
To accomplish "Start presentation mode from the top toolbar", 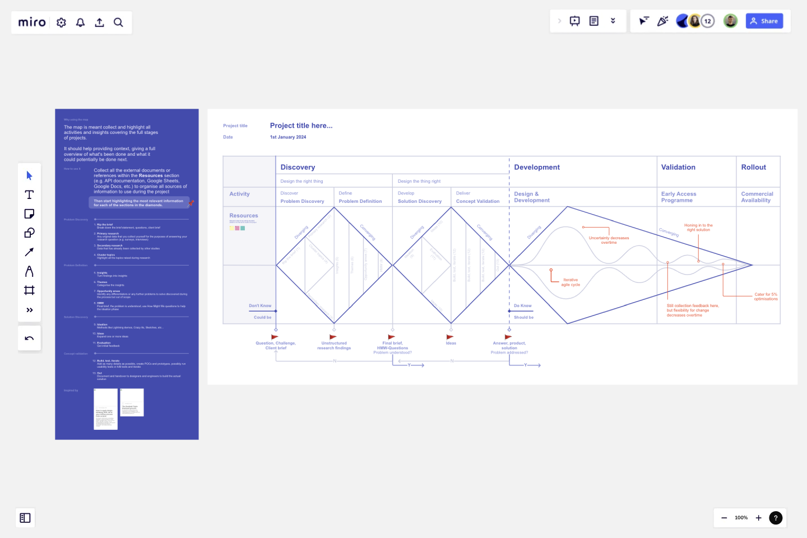I will click(x=574, y=21).
